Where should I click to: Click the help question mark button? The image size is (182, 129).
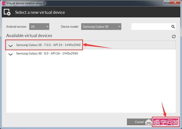(x=167, y=2)
